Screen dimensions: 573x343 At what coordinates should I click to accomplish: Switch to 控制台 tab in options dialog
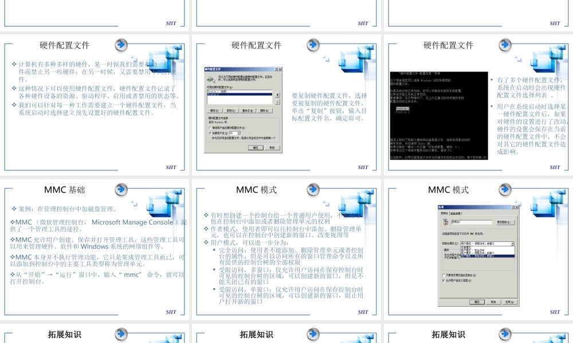coord(445,213)
